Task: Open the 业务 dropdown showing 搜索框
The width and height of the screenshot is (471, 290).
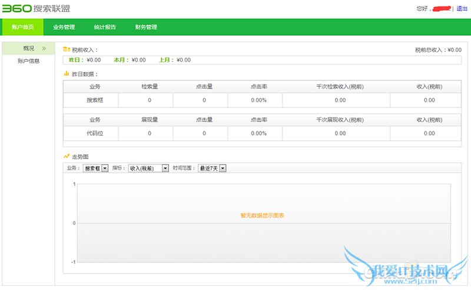Action: coord(95,168)
